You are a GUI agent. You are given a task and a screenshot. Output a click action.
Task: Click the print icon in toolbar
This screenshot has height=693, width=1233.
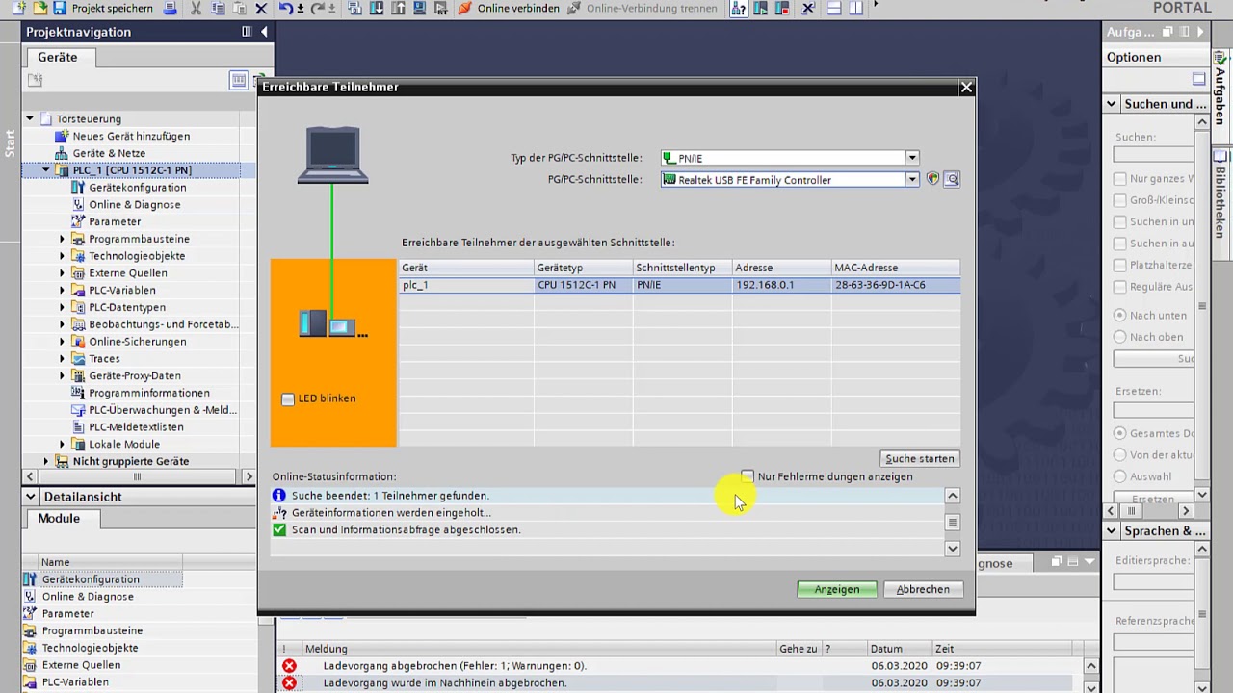click(x=171, y=8)
